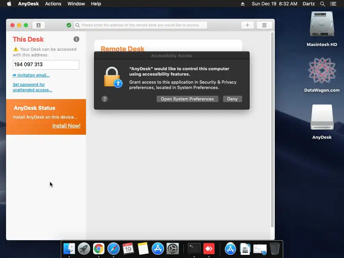Click the eject icon in menu bar

coord(243,4)
